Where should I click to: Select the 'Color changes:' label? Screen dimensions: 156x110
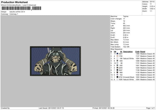[x=116, y=19]
